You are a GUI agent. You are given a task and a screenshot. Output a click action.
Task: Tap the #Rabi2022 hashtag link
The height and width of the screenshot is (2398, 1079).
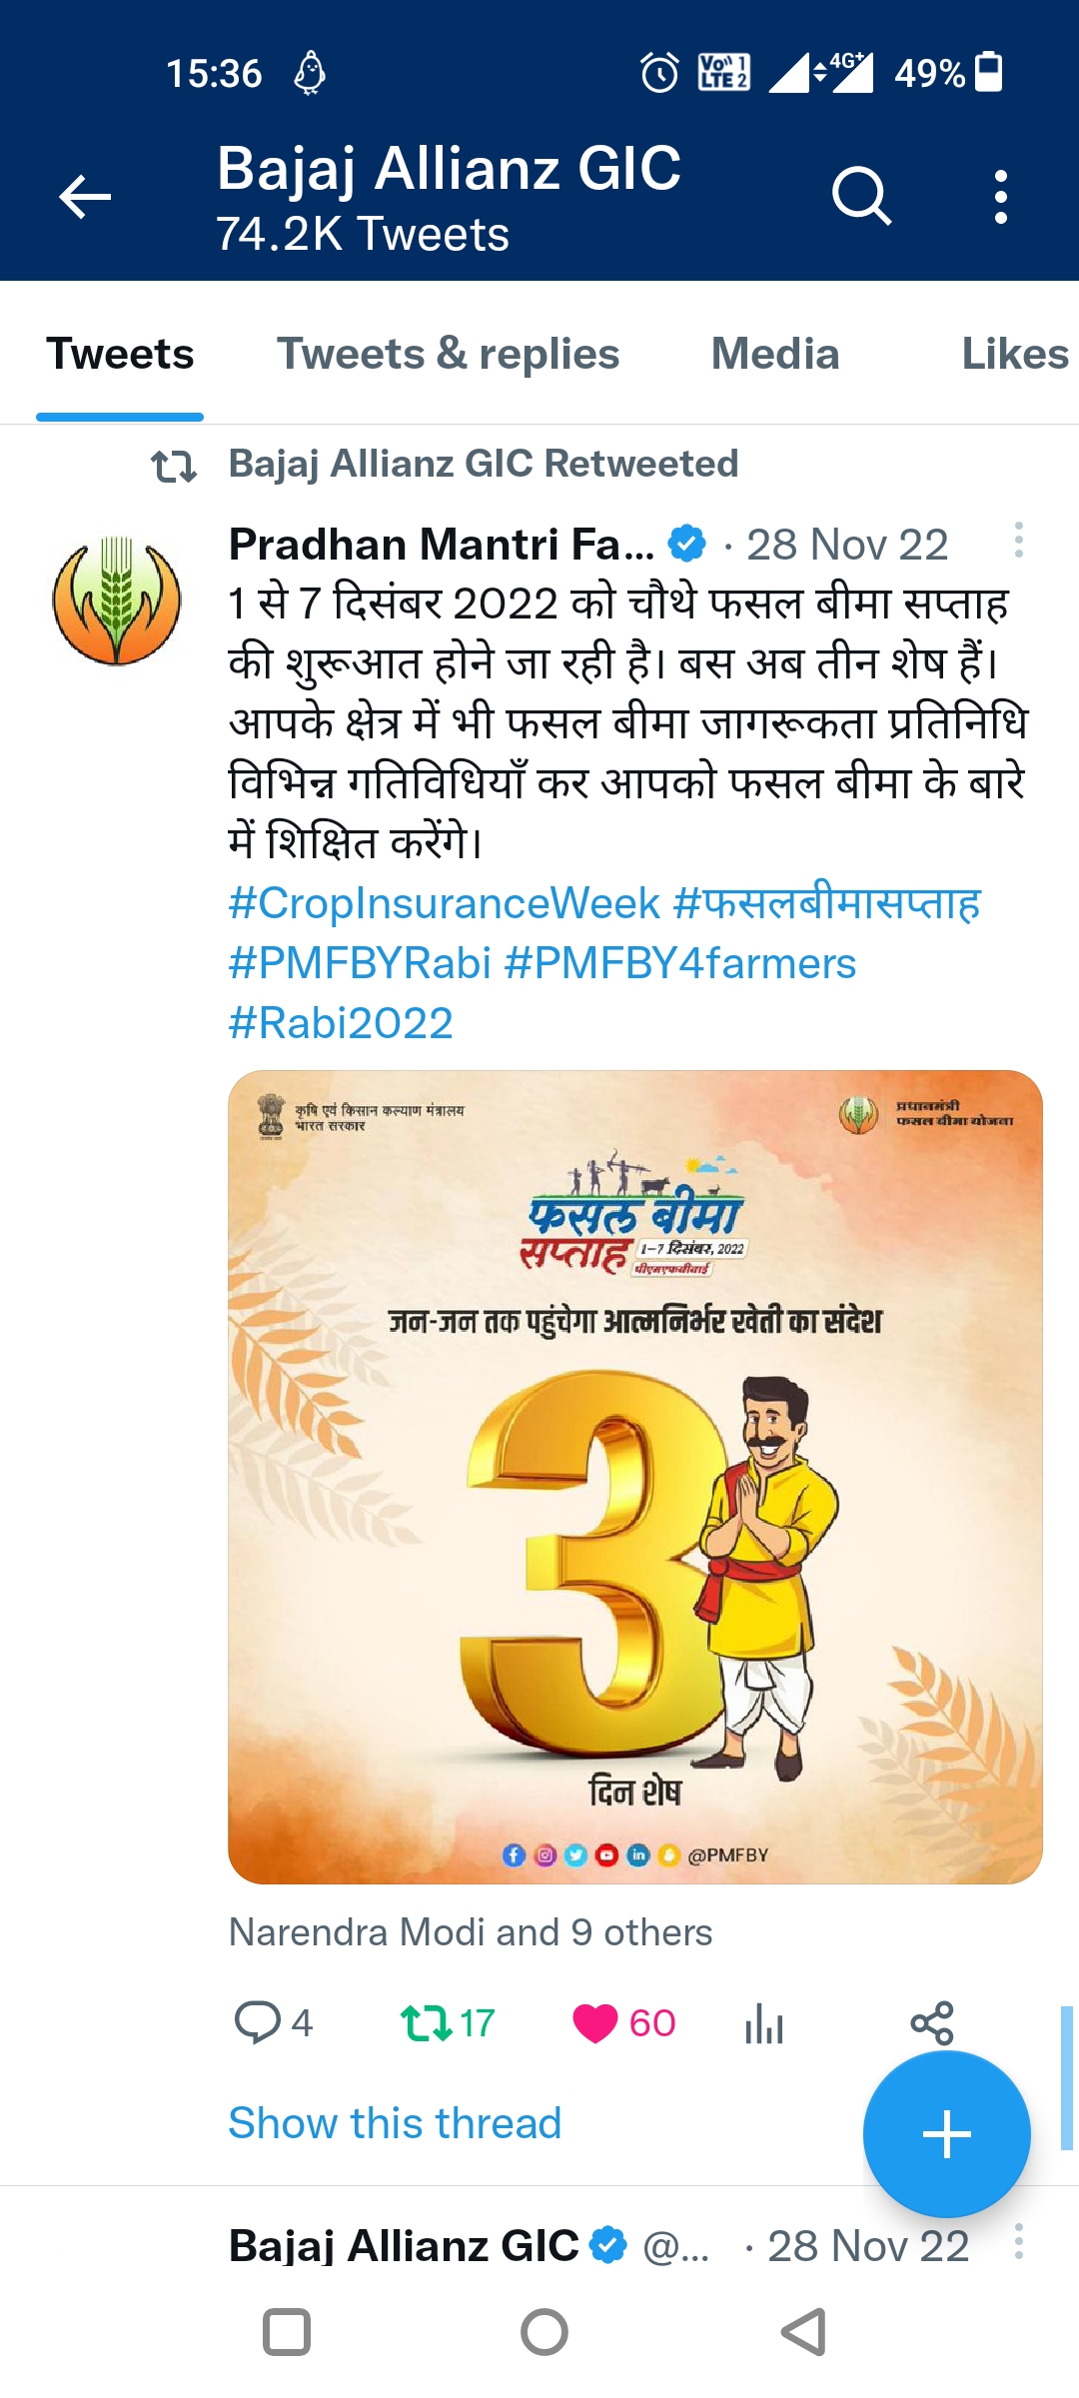(341, 1023)
